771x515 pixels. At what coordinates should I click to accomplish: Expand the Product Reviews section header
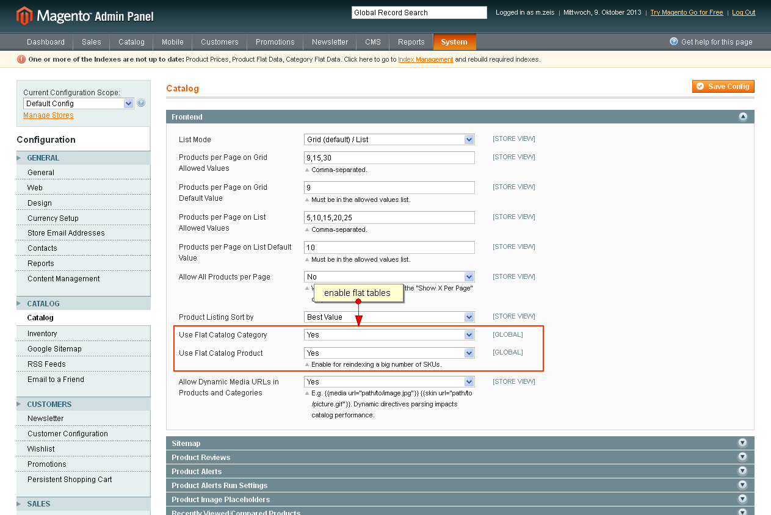click(x=460, y=457)
